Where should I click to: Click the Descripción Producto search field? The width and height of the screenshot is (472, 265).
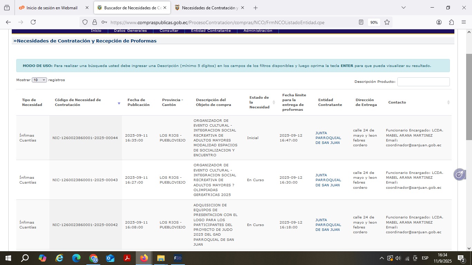coord(423,82)
